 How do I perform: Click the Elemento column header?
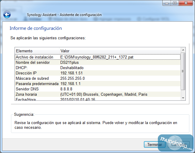(37, 51)
